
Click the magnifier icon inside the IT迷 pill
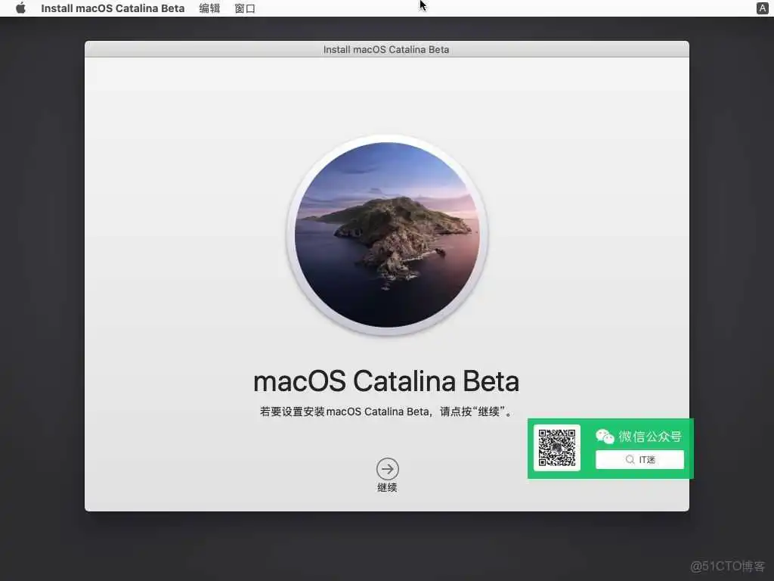pyautogui.click(x=630, y=459)
